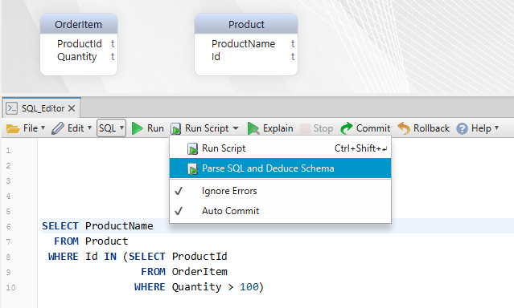The image size is (514, 308).
Task: Open the File dropdown arrow
Action: click(x=43, y=128)
